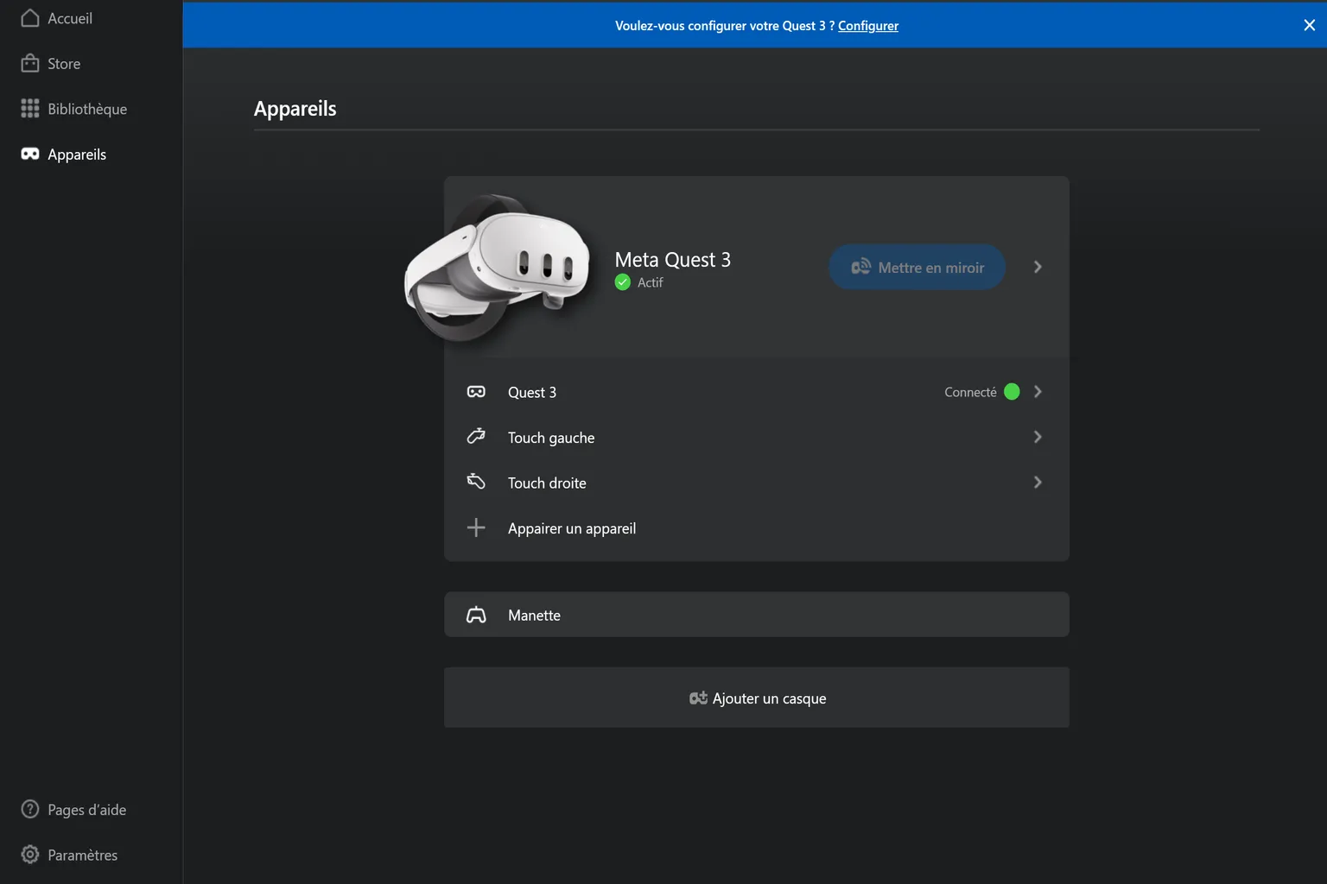Screen dimensions: 1327x884
Task: Click the Meta Quest 3 title text
Action: tap(673, 260)
